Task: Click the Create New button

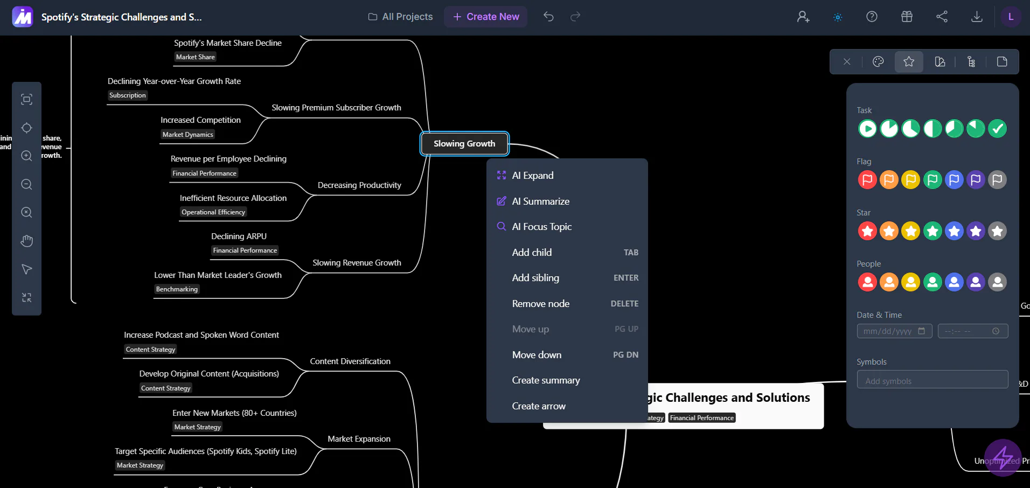Action: click(x=486, y=17)
